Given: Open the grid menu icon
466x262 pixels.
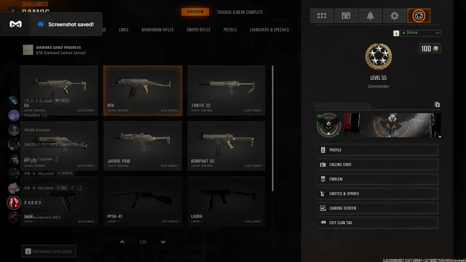Looking at the screenshot, I should pos(322,16).
